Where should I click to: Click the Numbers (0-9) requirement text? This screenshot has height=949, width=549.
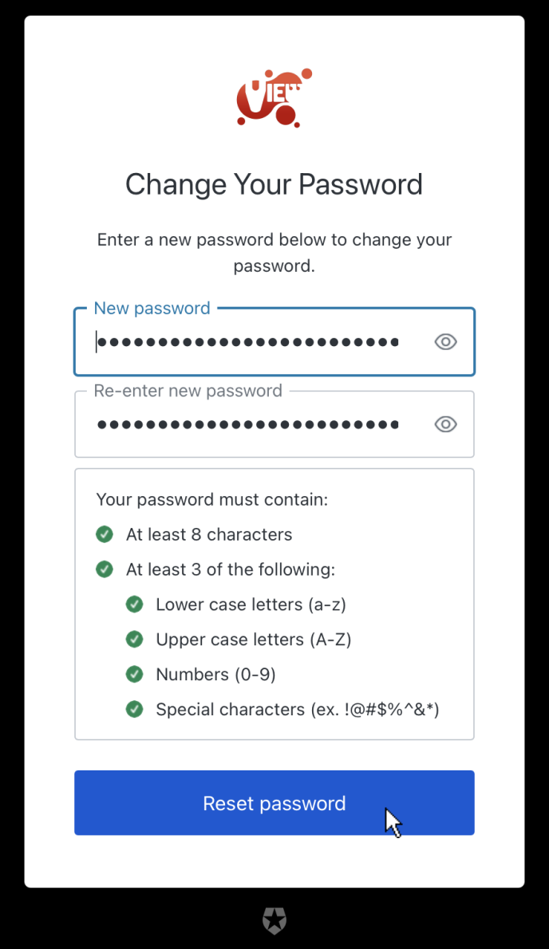click(215, 675)
